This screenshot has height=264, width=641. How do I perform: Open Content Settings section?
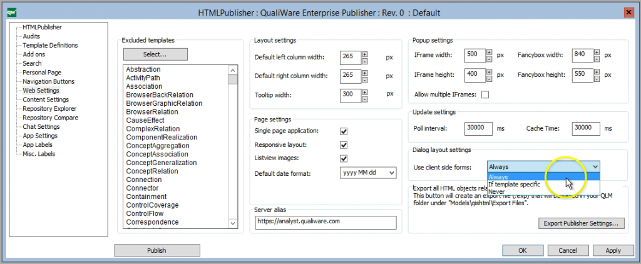coord(46,99)
